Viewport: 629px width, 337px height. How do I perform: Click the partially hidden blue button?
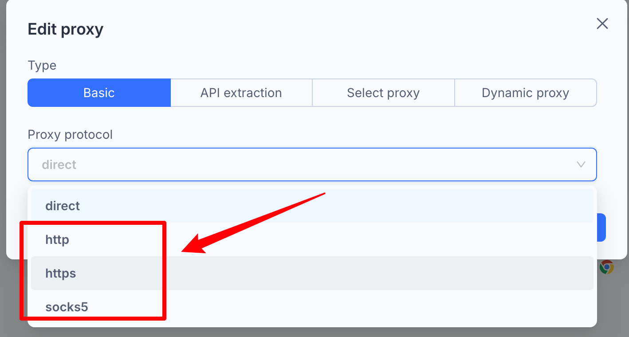tap(601, 227)
